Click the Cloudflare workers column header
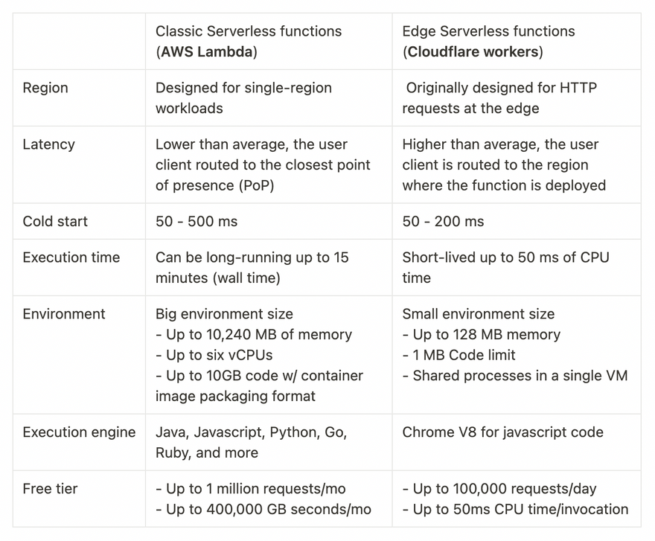 [x=488, y=42]
